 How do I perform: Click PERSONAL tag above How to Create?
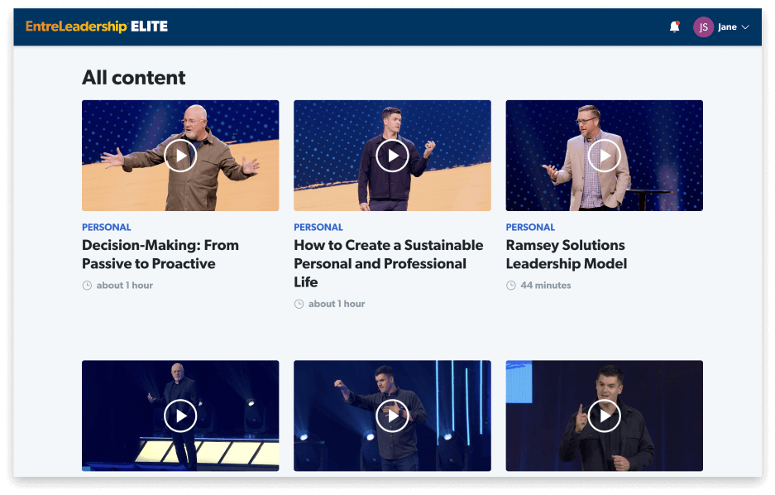(x=318, y=227)
